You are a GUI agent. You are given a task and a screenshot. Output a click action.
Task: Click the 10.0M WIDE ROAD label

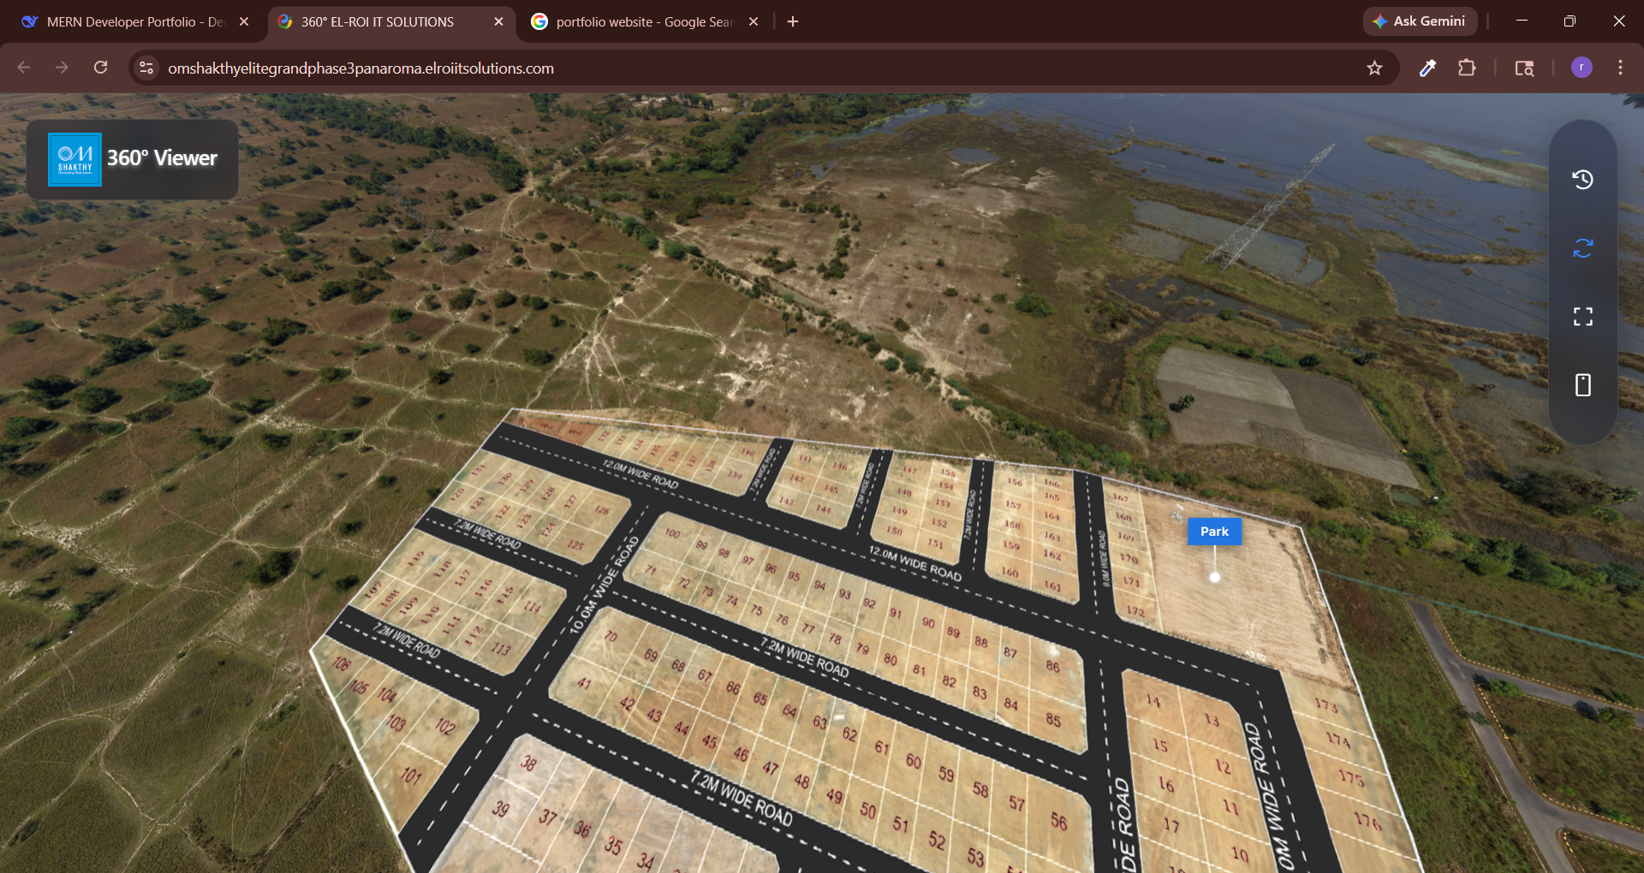[x=605, y=585]
